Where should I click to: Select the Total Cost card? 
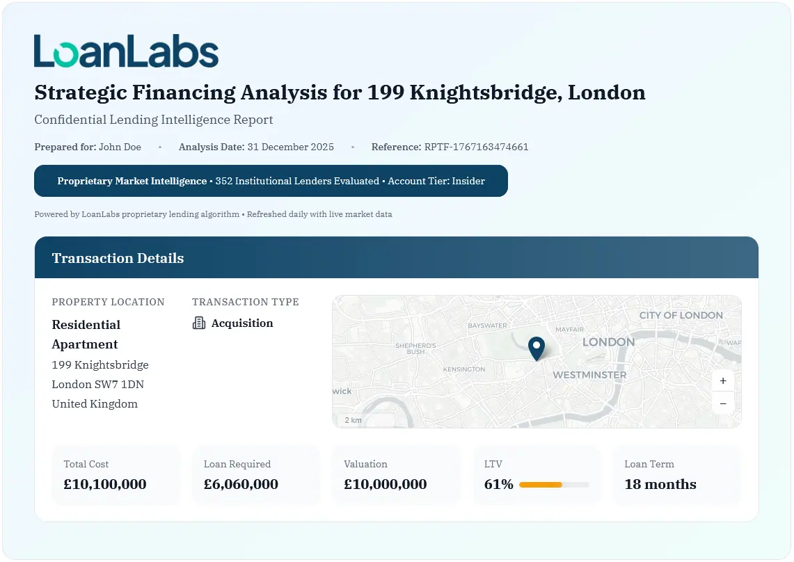click(x=116, y=475)
